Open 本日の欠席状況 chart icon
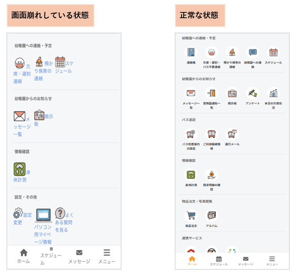 [x=273, y=93]
